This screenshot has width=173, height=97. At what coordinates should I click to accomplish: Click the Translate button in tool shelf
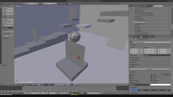coord(8,8)
